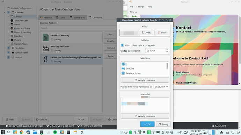Select Time and Date in configuration tree
The width and height of the screenshot is (241, 135).
(x=21, y=21)
